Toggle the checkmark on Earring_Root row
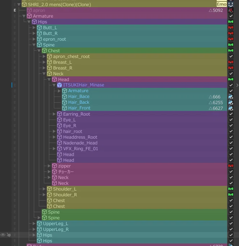The height and width of the screenshot is (246, 239). pos(231,114)
